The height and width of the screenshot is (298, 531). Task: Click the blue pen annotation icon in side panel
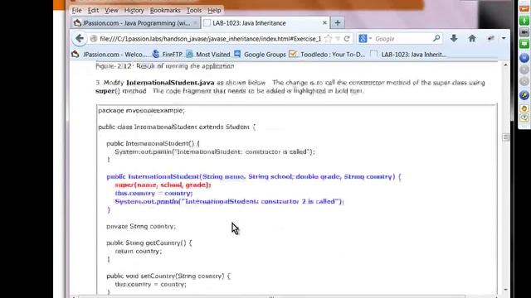click(x=524, y=95)
